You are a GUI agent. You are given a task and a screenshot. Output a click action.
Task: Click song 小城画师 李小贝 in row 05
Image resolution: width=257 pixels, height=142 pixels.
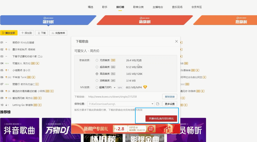21,70
